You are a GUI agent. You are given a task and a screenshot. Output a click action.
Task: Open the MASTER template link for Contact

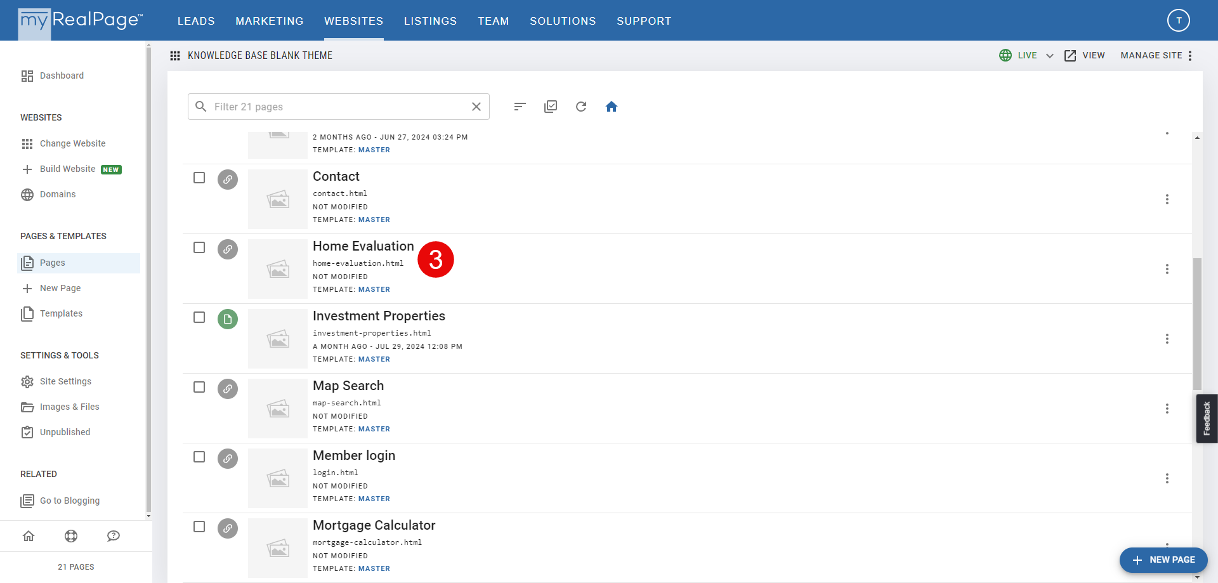pos(374,219)
